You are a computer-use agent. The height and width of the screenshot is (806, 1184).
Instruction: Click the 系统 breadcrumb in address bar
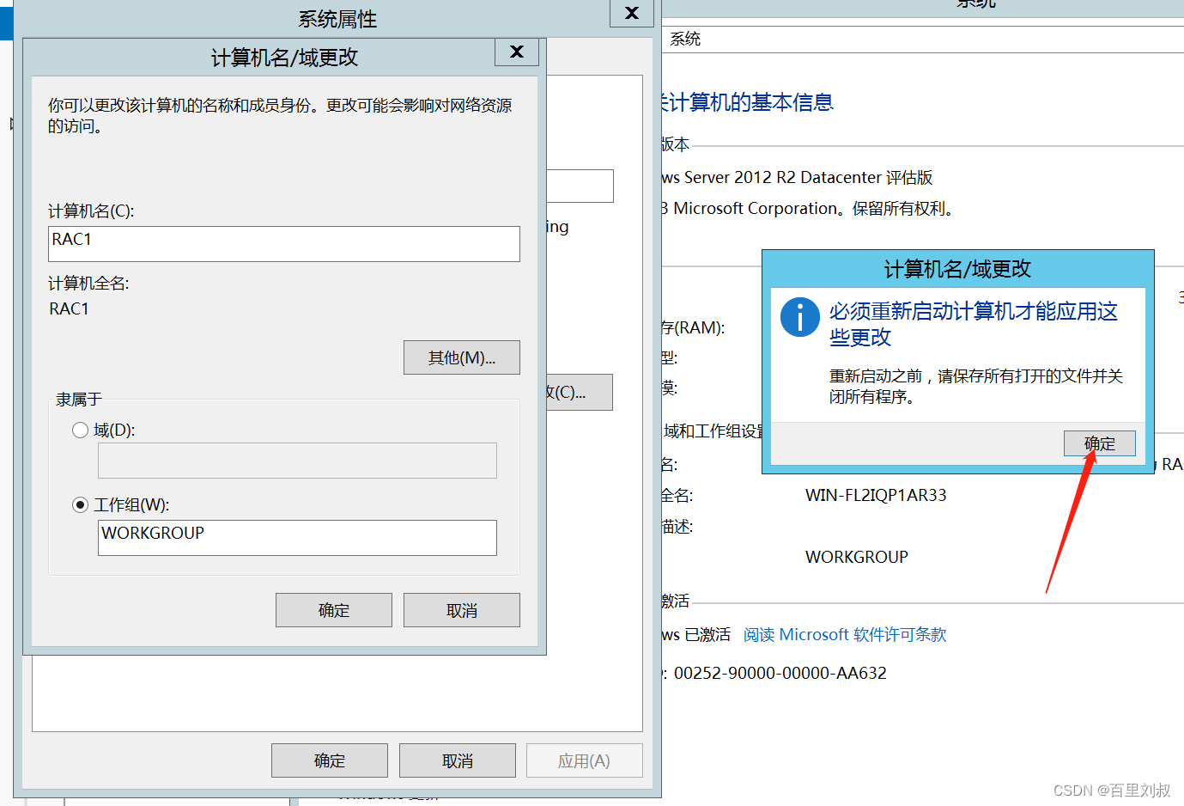click(x=685, y=39)
